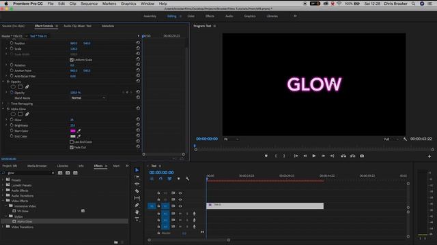The image size is (437, 245).
Task: Add a marker in the timeline panel
Action: coord(179,179)
